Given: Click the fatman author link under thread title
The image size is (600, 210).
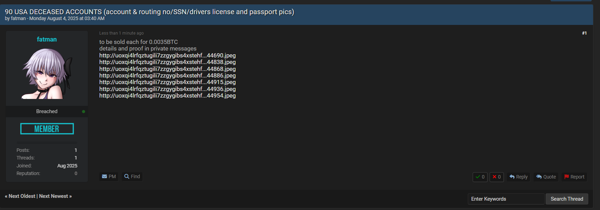Looking at the screenshot, I should tap(18, 18).
